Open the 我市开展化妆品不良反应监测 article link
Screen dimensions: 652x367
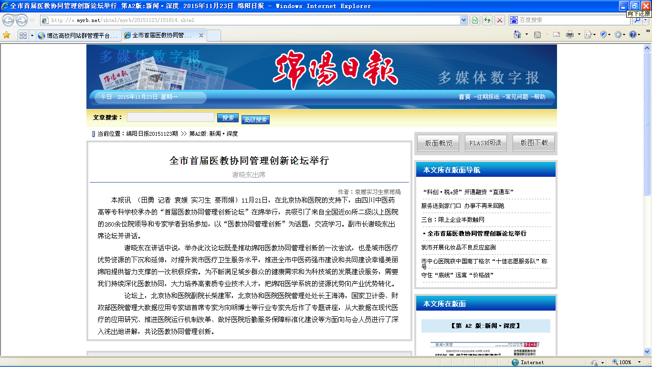(458, 248)
